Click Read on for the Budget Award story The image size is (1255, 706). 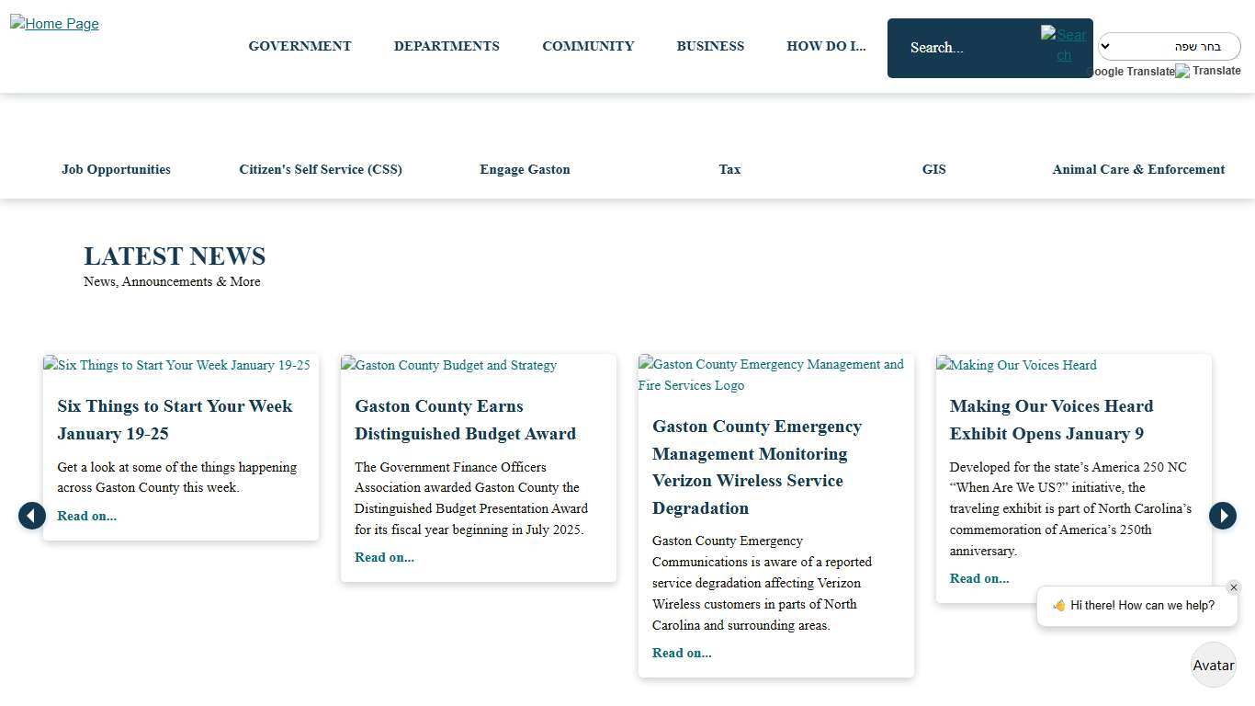pyautogui.click(x=384, y=557)
